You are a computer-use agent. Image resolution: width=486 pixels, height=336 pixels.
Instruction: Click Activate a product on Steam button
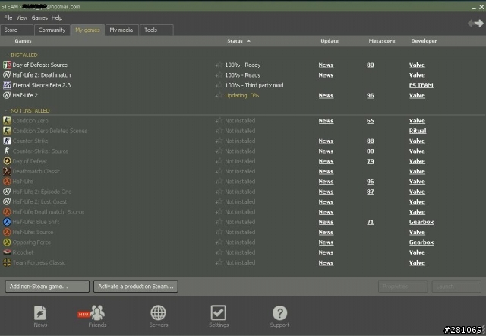click(x=136, y=287)
